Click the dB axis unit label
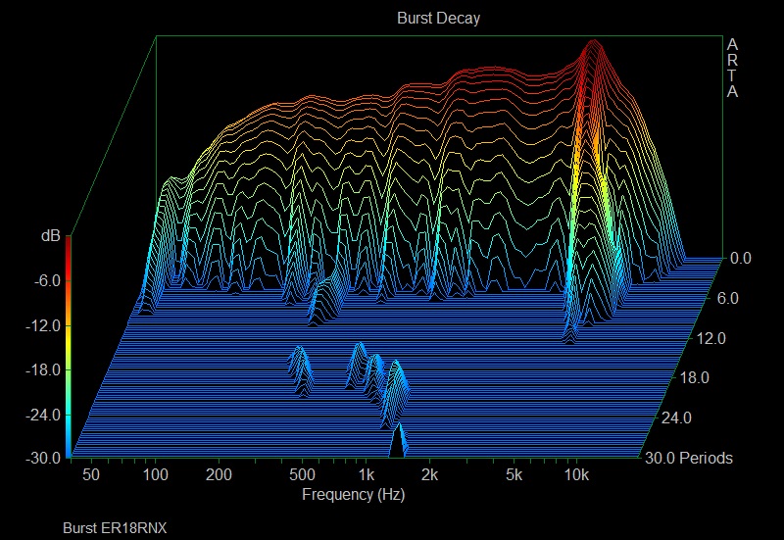This screenshot has width=784, height=540. tap(50, 236)
